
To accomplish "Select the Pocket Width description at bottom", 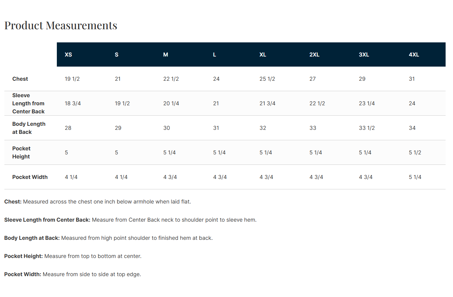I will [x=73, y=274].
